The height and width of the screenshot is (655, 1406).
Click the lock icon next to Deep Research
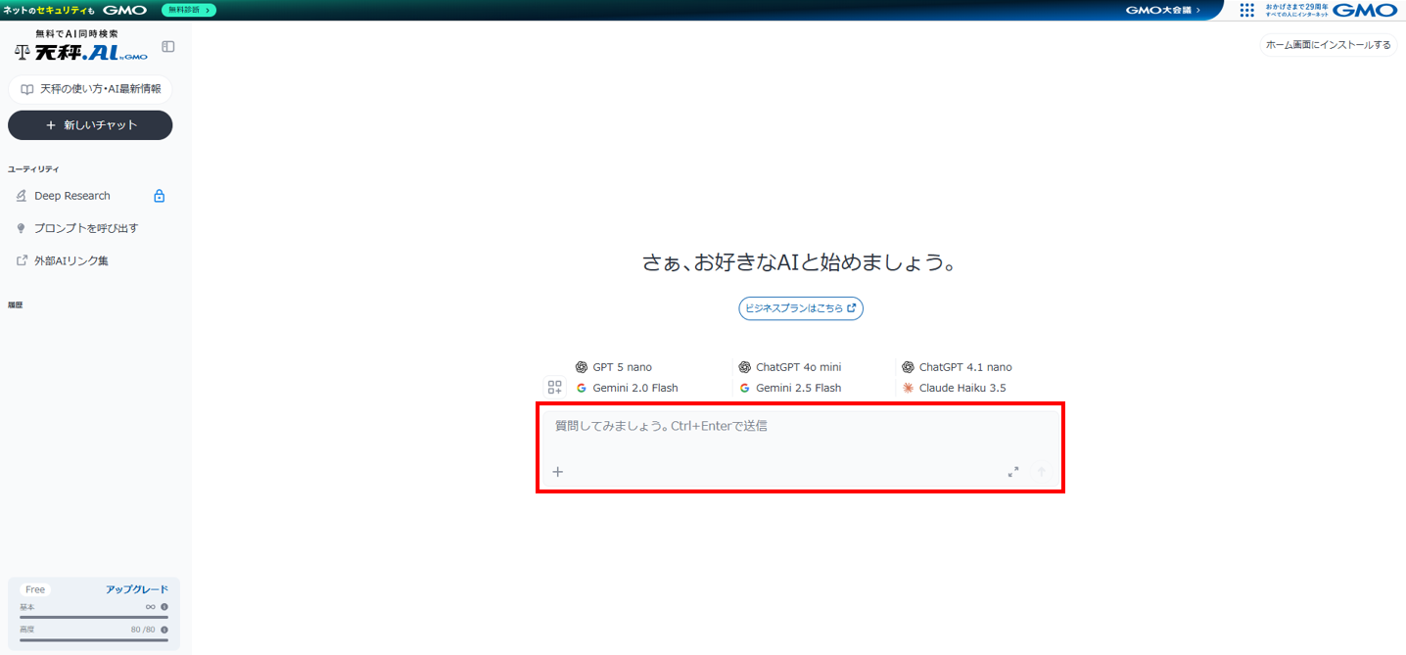pyautogui.click(x=158, y=195)
